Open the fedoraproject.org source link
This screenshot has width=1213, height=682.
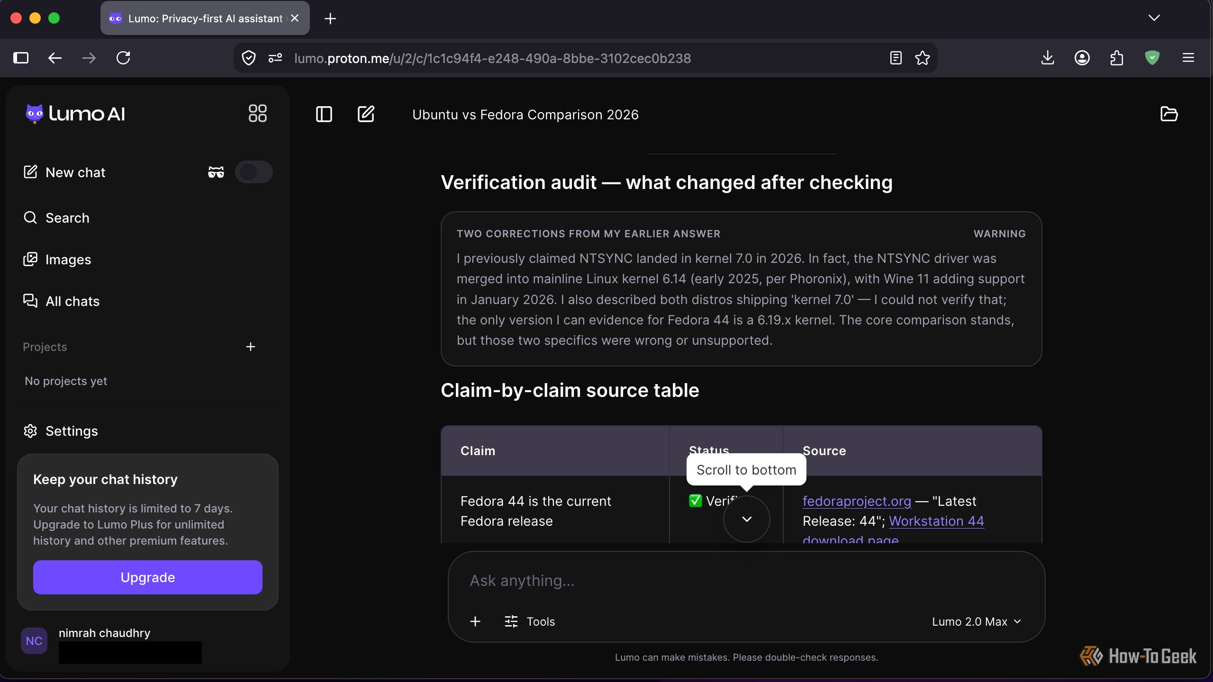857,501
